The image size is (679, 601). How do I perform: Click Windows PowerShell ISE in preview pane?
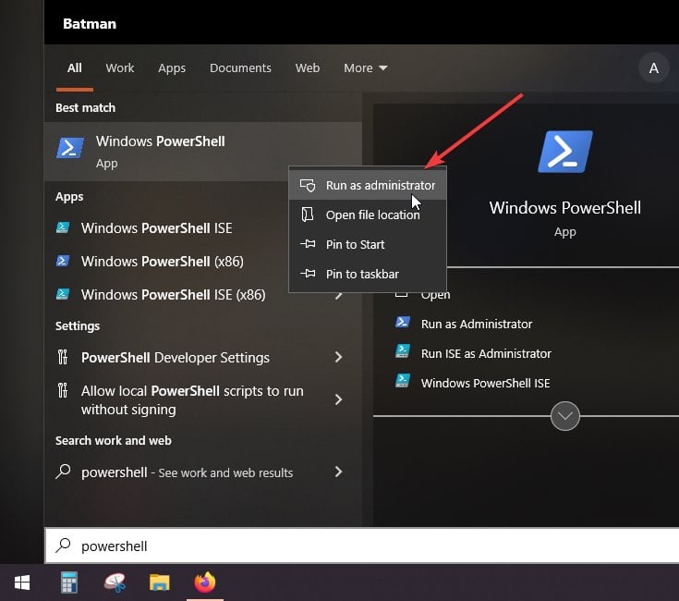click(x=485, y=383)
